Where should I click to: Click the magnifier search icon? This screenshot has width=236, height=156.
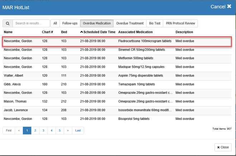(x=8, y=24)
